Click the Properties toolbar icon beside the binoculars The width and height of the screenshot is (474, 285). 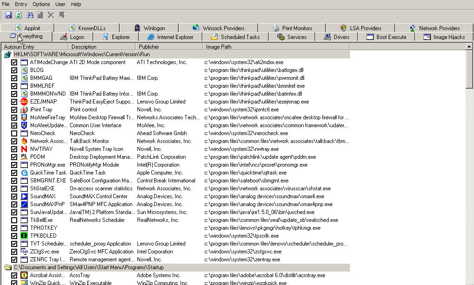tap(40, 15)
